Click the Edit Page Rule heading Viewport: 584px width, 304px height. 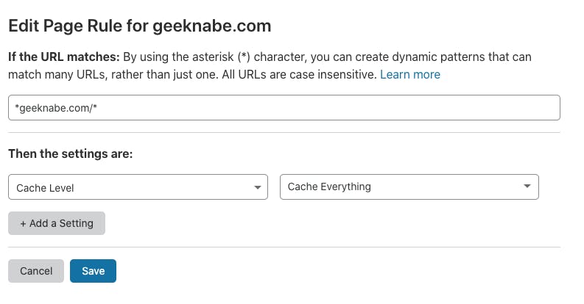(139, 26)
